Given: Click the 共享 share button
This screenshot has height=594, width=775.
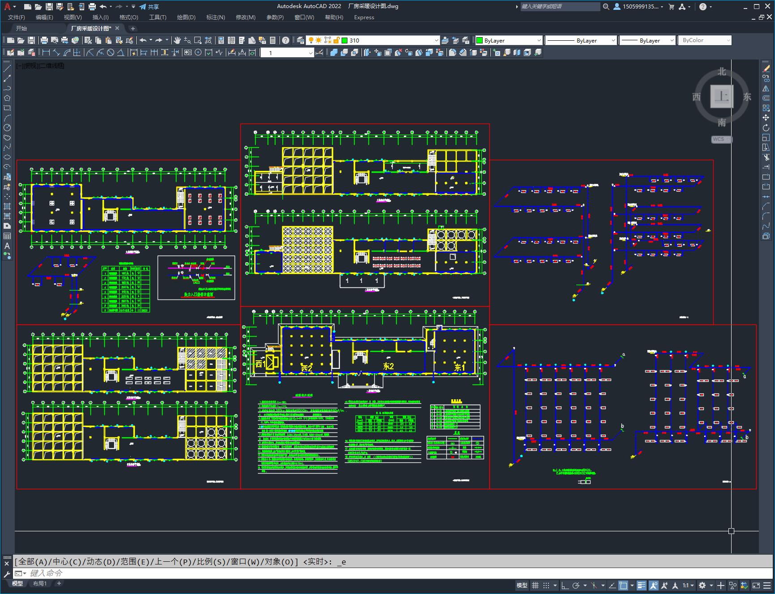Looking at the screenshot, I should tap(149, 7).
